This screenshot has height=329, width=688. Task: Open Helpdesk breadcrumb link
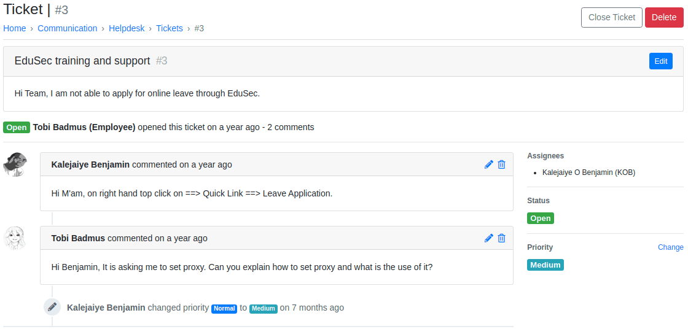[127, 28]
